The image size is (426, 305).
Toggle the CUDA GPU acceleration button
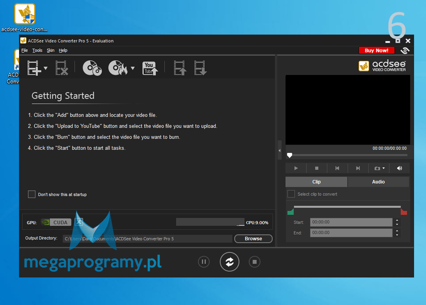(56, 222)
